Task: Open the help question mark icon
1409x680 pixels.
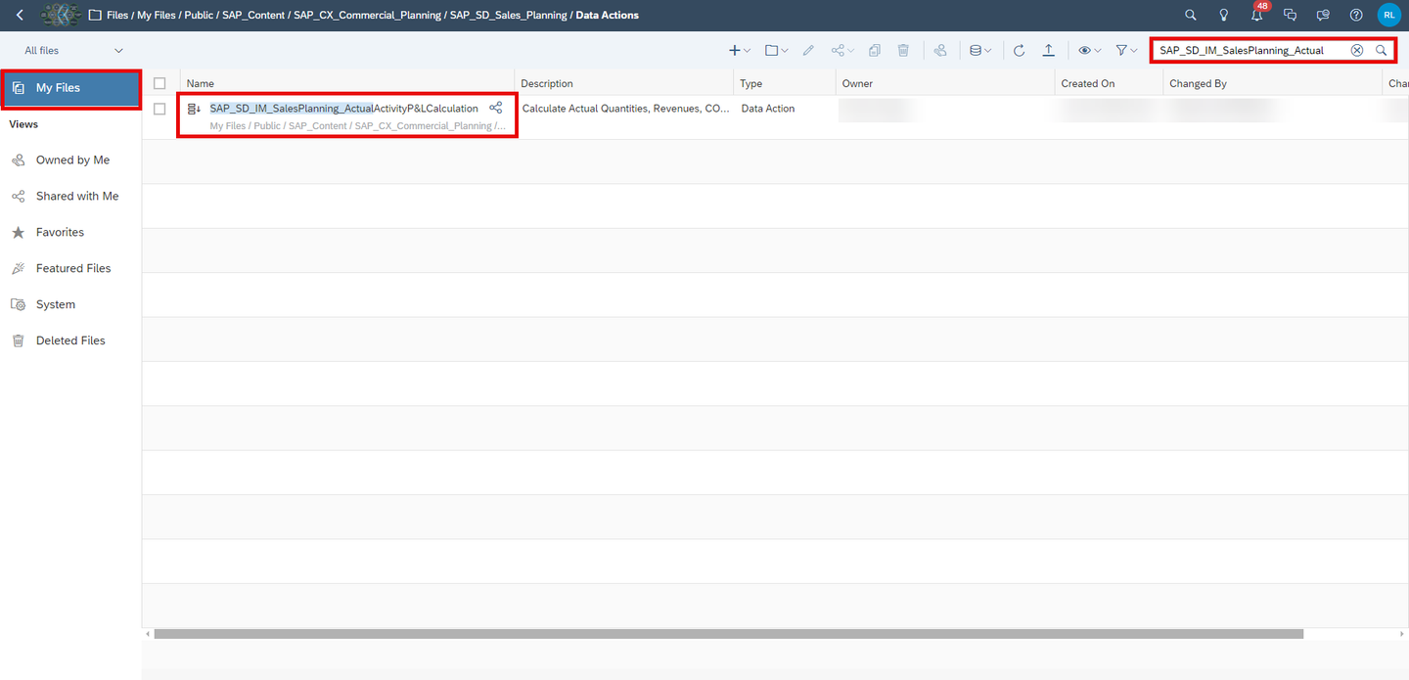Action: pos(1356,15)
